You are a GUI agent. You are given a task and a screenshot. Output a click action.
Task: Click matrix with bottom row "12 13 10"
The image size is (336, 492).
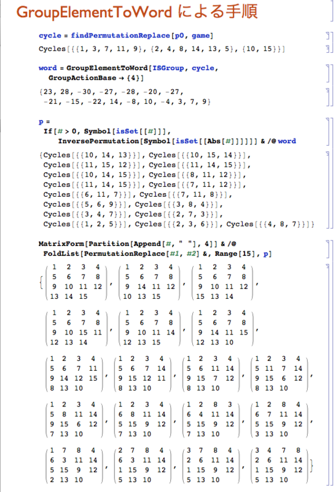(222, 328)
